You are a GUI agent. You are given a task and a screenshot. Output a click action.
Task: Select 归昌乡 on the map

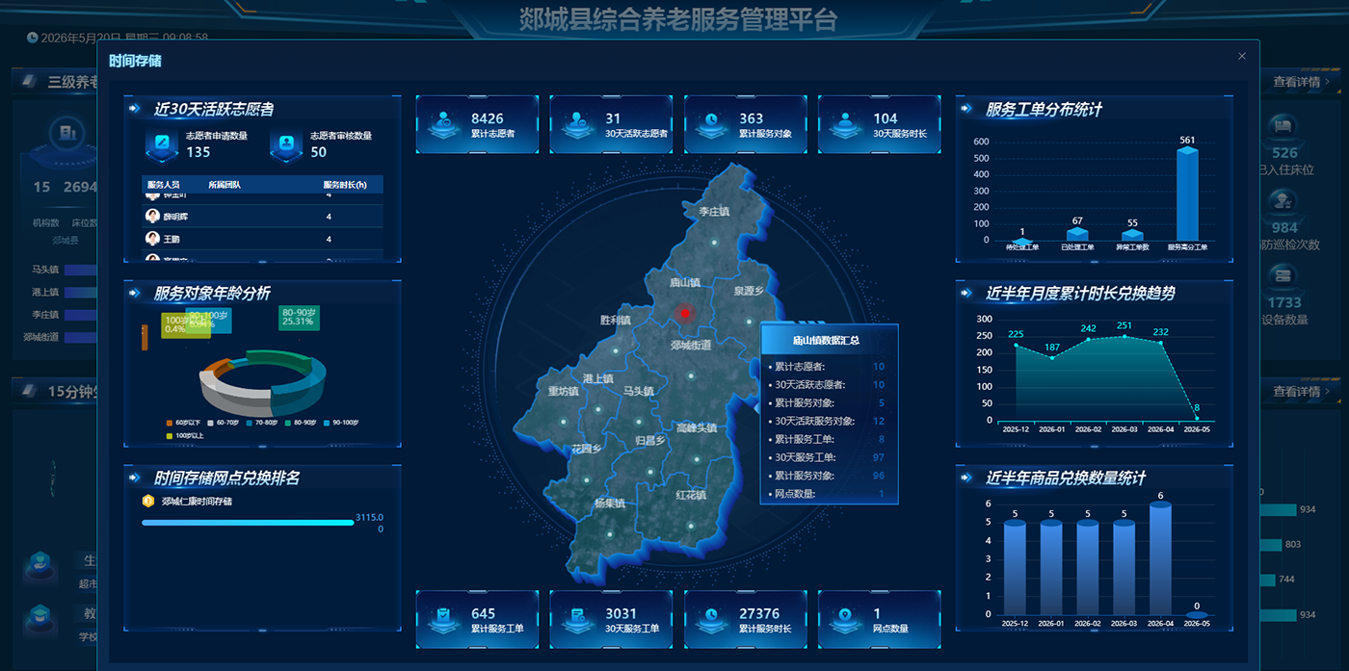pos(650,440)
